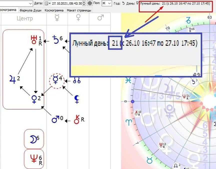Open the Космограмма tab beside Макет страницы
216x169 pixels.
coord(54,10)
